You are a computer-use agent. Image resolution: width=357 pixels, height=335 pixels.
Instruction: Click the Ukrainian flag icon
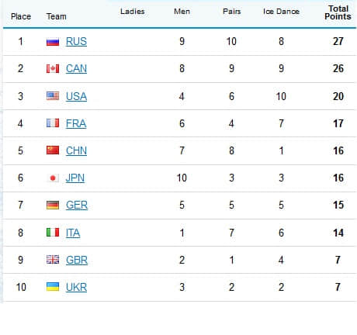pyautogui.click(x=53, y=287)
